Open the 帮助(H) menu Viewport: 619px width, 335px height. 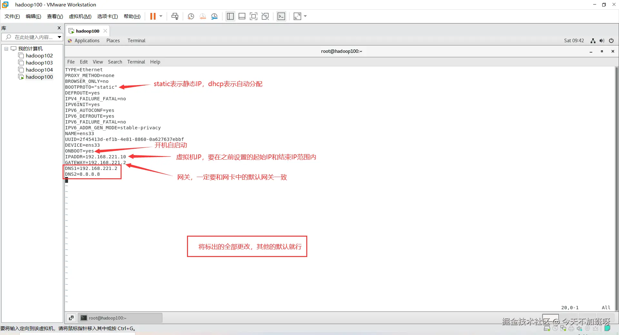(x=132, y=16)
